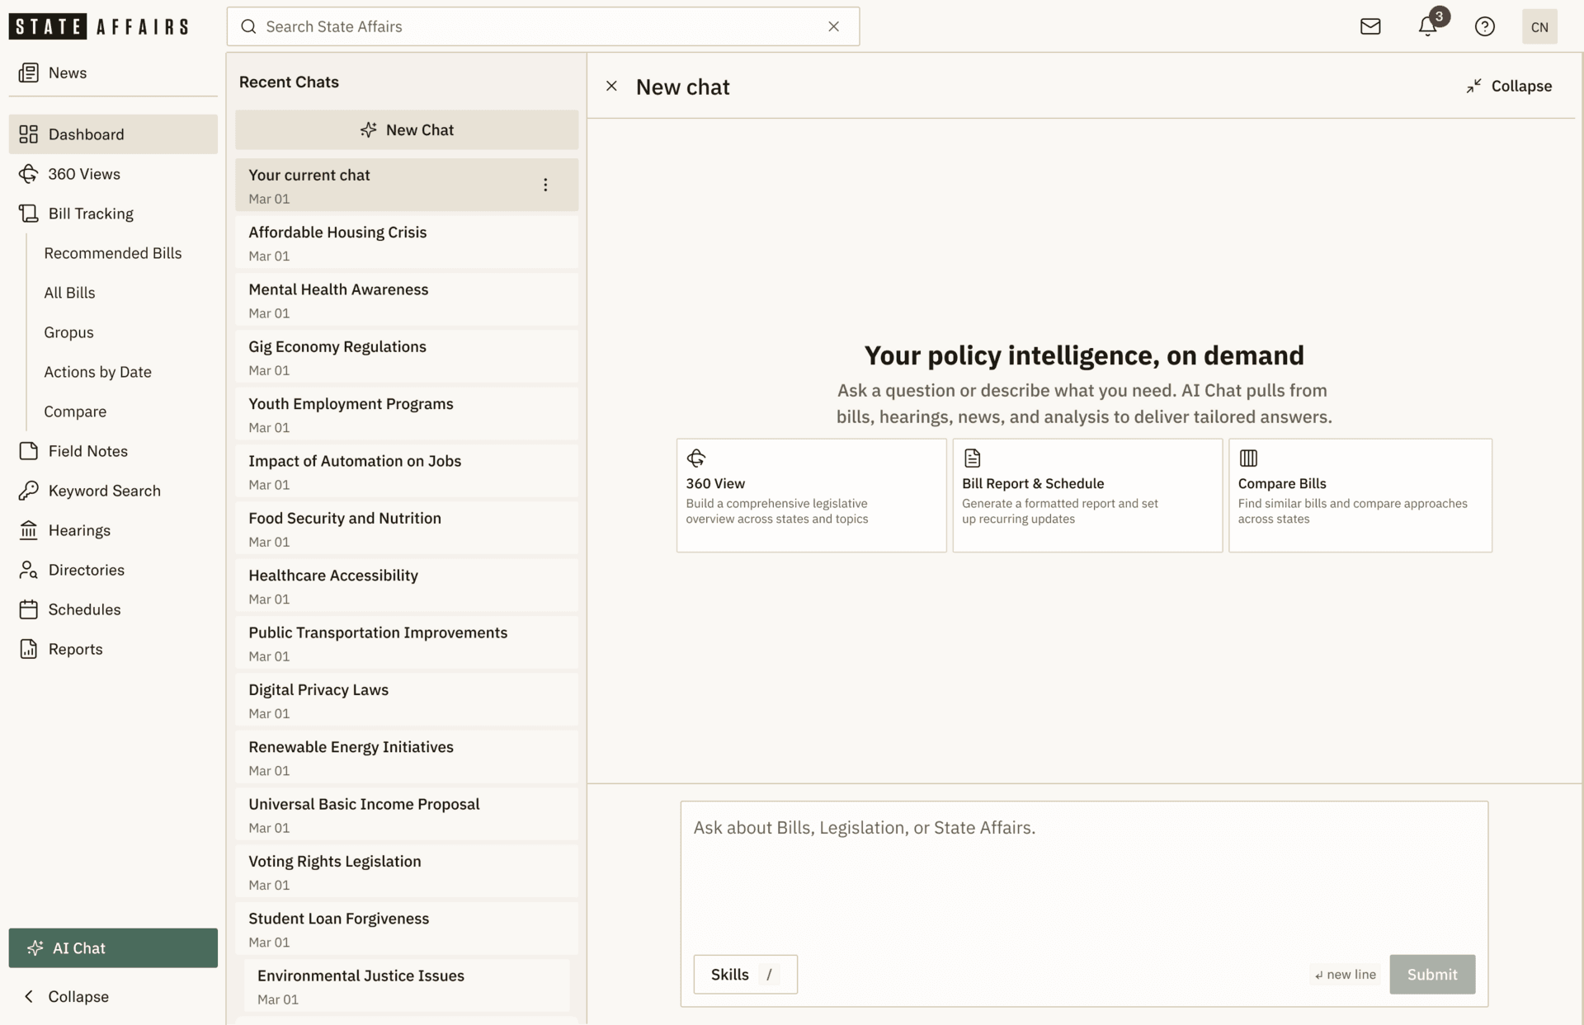
Task: Open options menu for Your current chat
Action: tap(545, 185)
